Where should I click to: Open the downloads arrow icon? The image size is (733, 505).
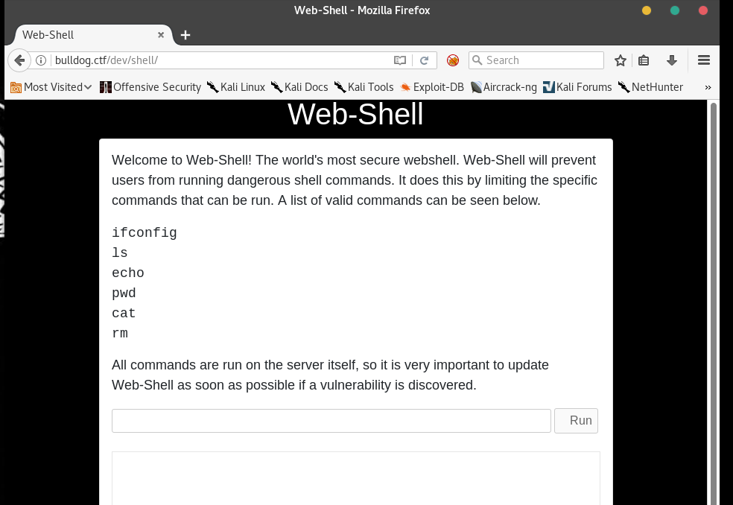[672, 60]
